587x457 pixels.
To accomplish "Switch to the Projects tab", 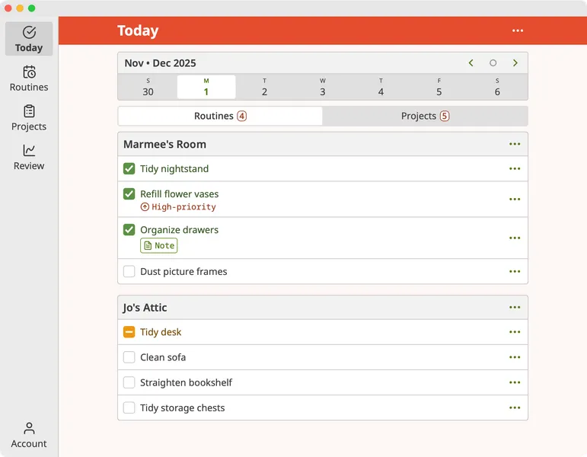I will click(x=425, y=116).
